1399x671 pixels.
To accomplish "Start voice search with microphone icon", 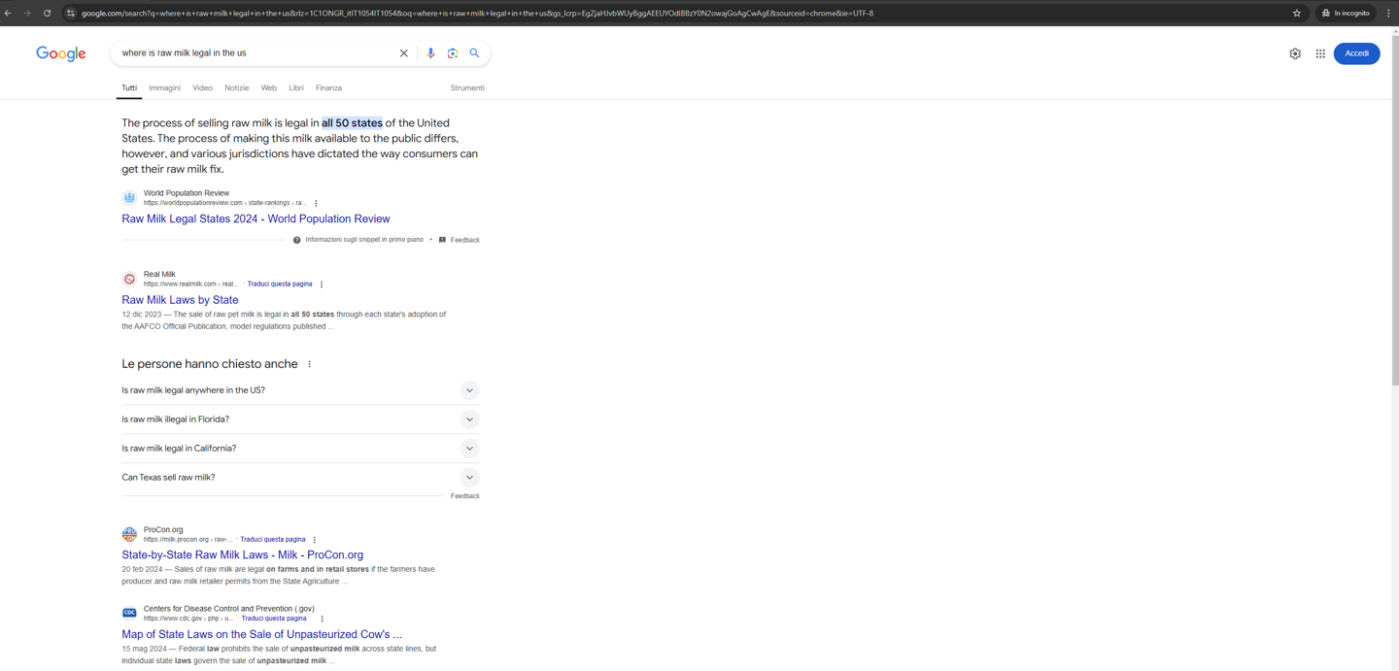I will pyautogui.click(x=430, y=53).
